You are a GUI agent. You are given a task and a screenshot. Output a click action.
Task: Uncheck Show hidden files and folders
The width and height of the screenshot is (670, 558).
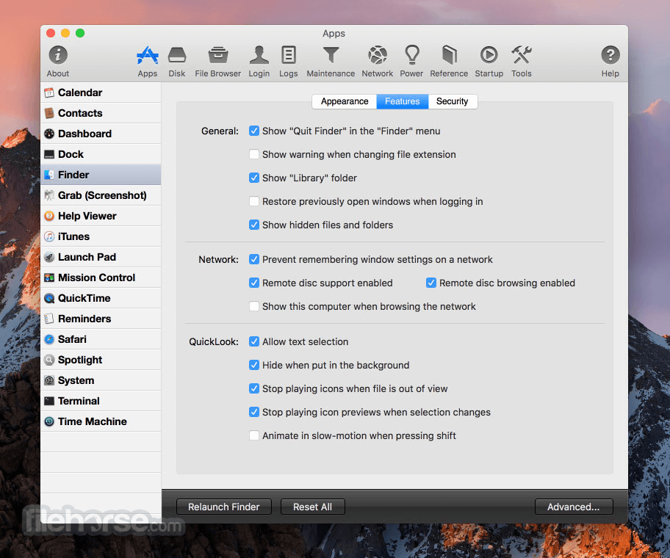pyautogui.click(x=253, y=225)
